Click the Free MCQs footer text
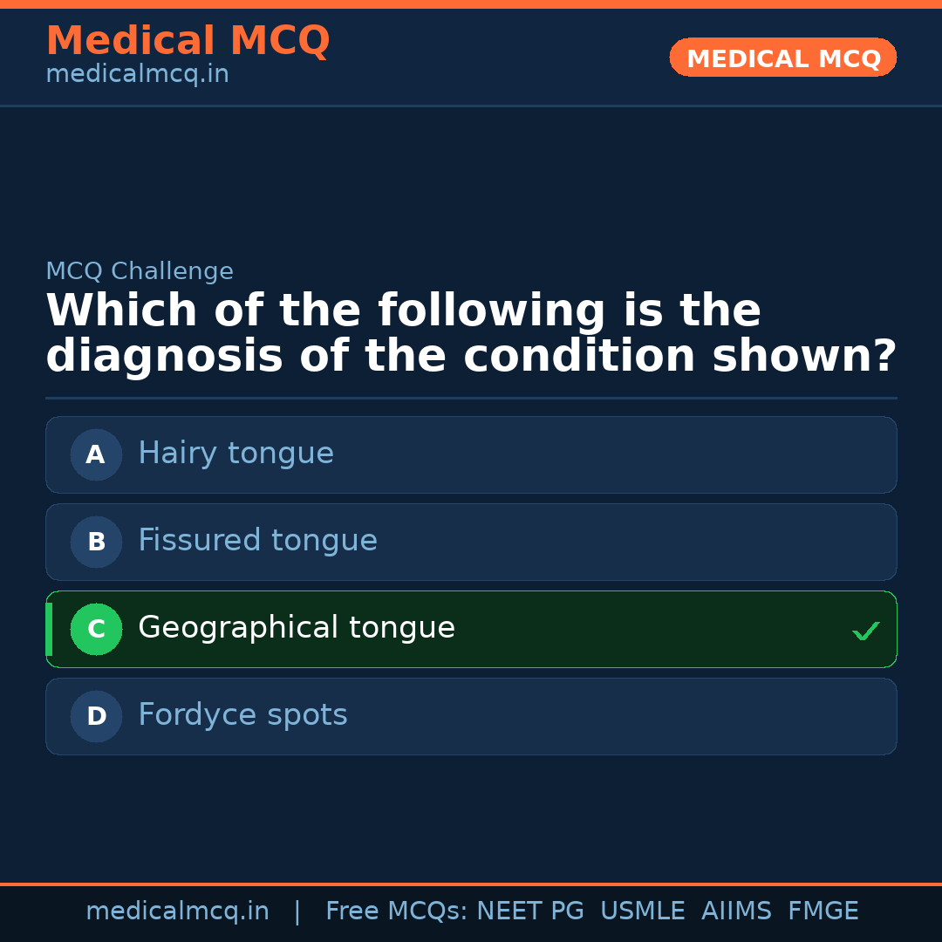The image size is (942, 942). coord(396,911)
